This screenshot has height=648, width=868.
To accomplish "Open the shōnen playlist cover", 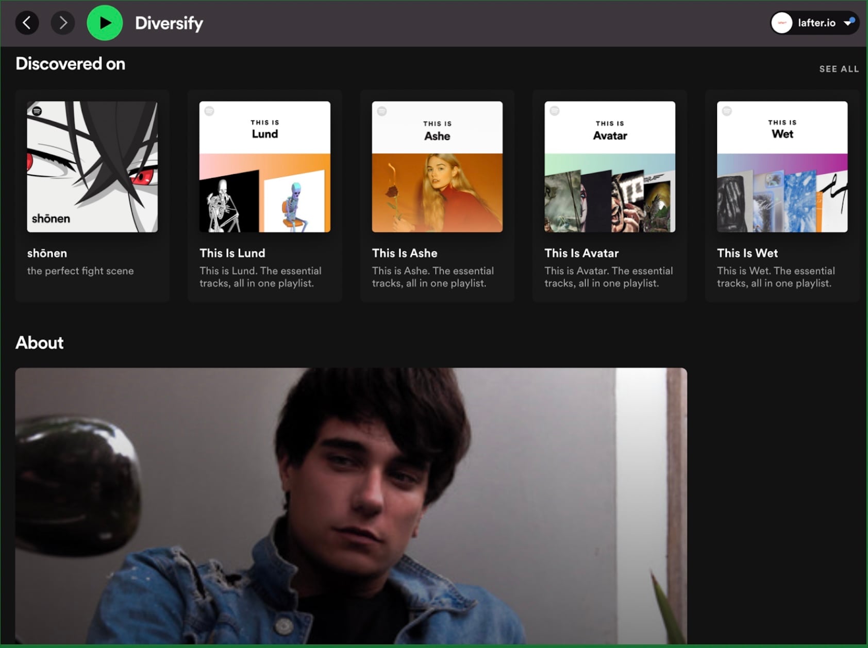I will pos(92,166).
